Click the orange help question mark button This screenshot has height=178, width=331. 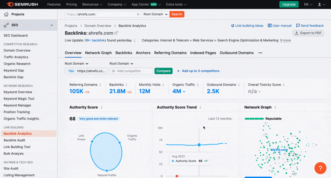pos(320,168)
